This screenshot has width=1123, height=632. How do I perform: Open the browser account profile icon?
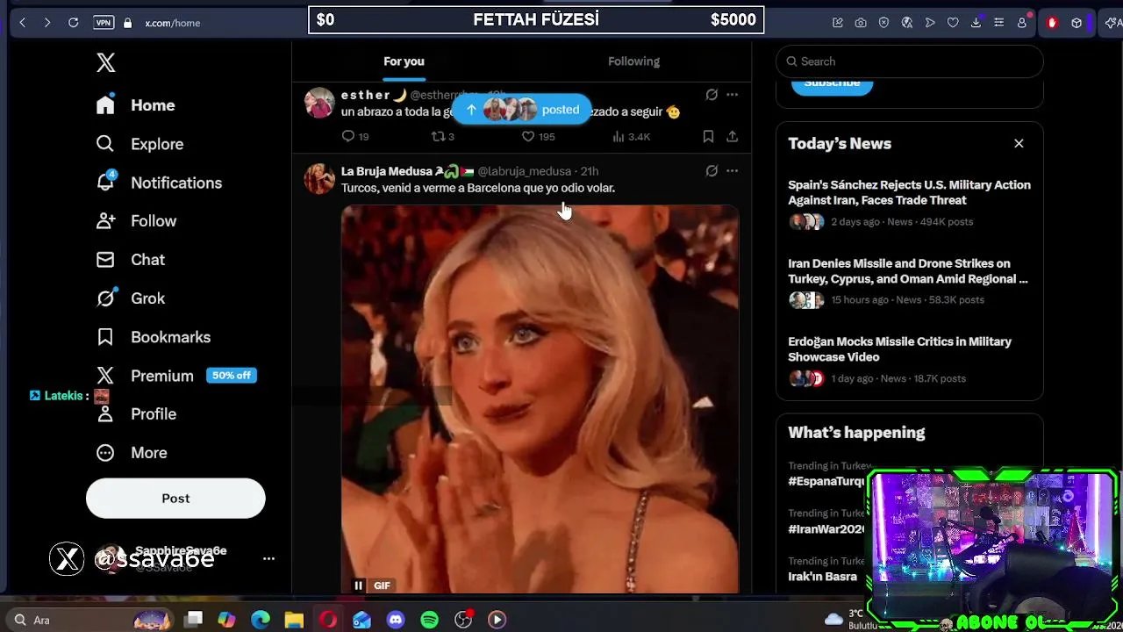pos(1021,23)
